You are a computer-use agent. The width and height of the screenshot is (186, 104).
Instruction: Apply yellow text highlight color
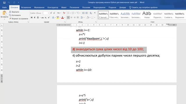point(58,18)
